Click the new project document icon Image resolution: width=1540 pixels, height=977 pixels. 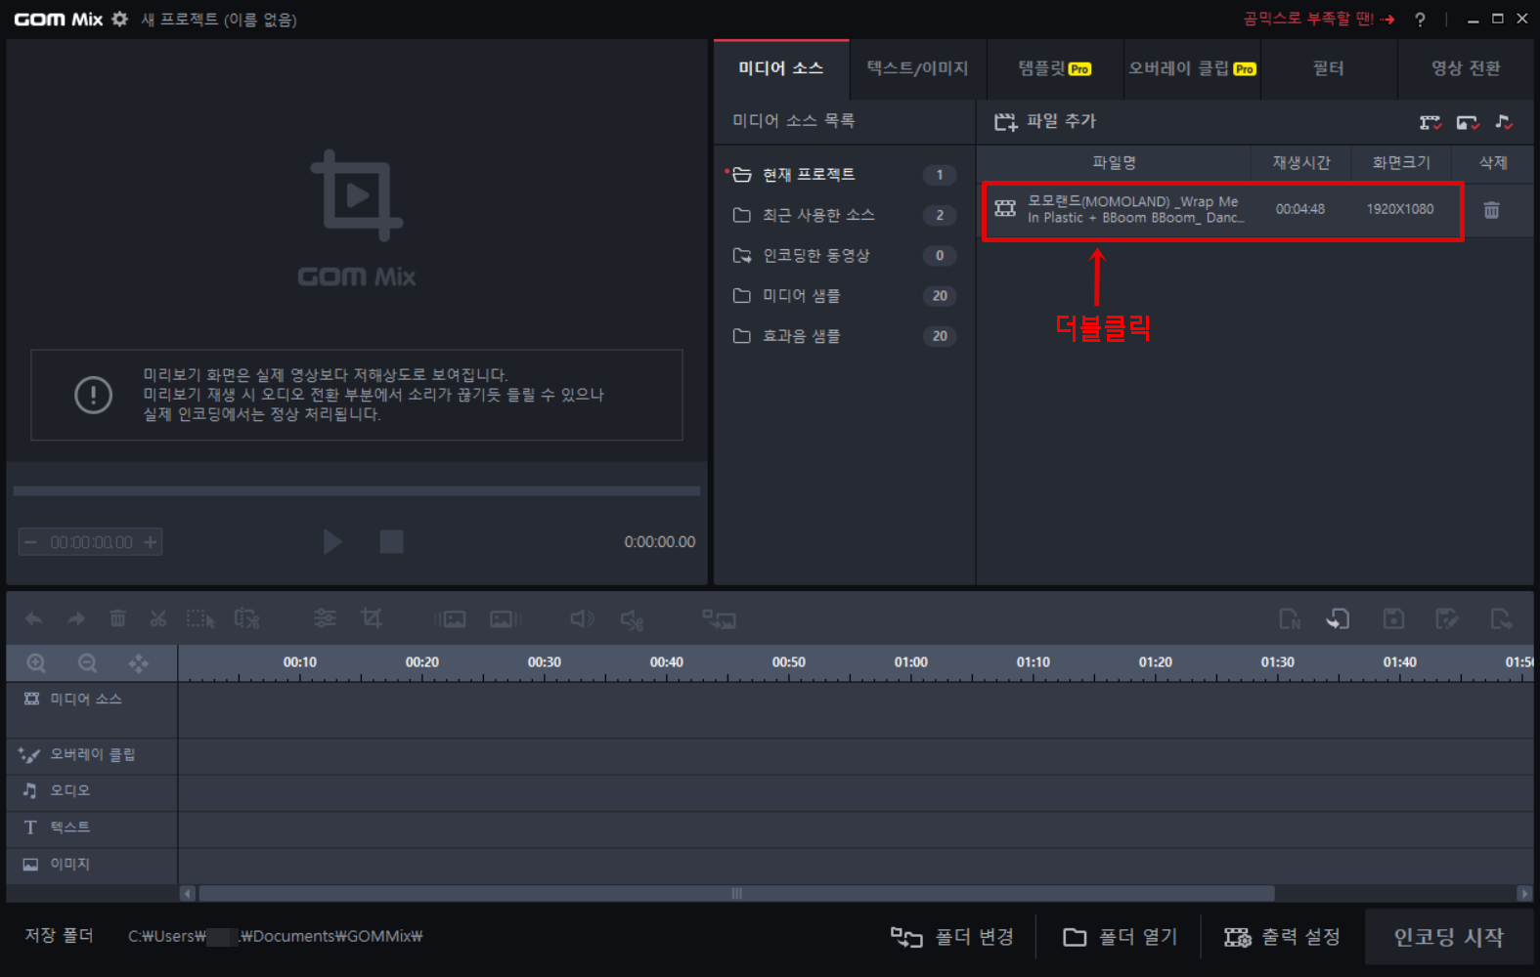pos(1290,618)
